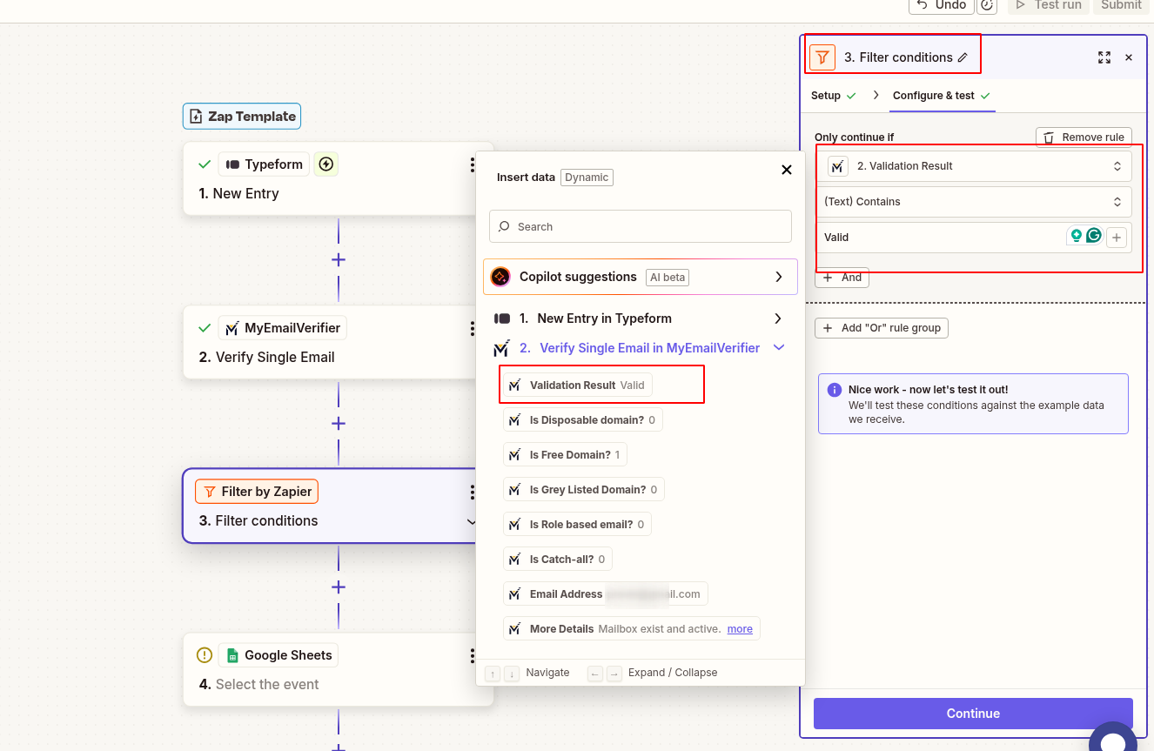Click the lightning boost icon on the Typeform step
Viewport: 1154px width, 751px height.
(x=325, y=164)
